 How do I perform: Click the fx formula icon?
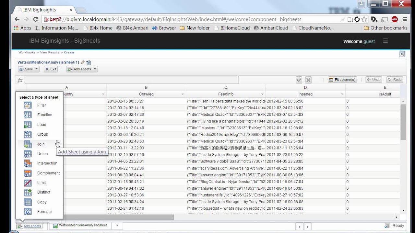point(20,80)
